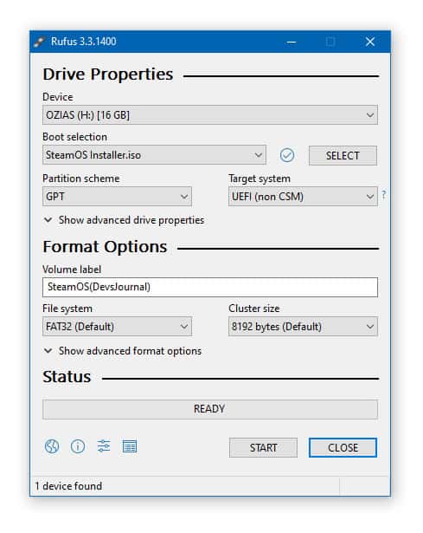Click the checksum checkmark icon
Viewport: 423px width, 533px height.
(x=287, y=155)
